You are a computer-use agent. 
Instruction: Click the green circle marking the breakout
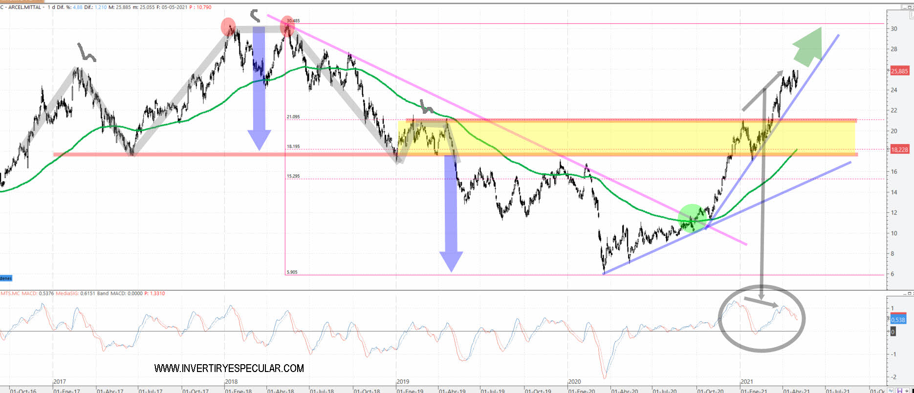pyautogui.click(x=692, y=217)
